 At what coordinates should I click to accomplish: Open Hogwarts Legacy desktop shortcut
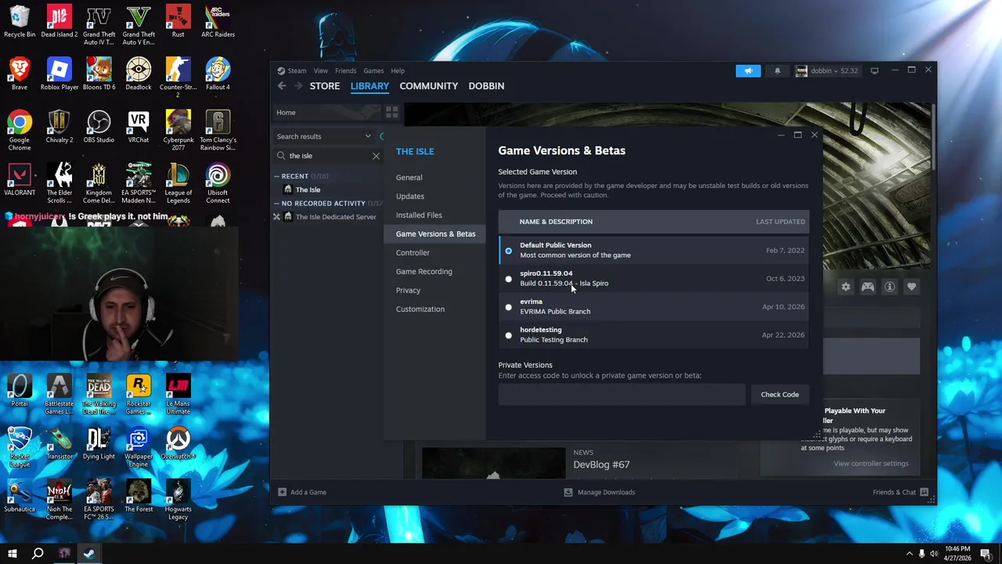(x=178, y=500)
